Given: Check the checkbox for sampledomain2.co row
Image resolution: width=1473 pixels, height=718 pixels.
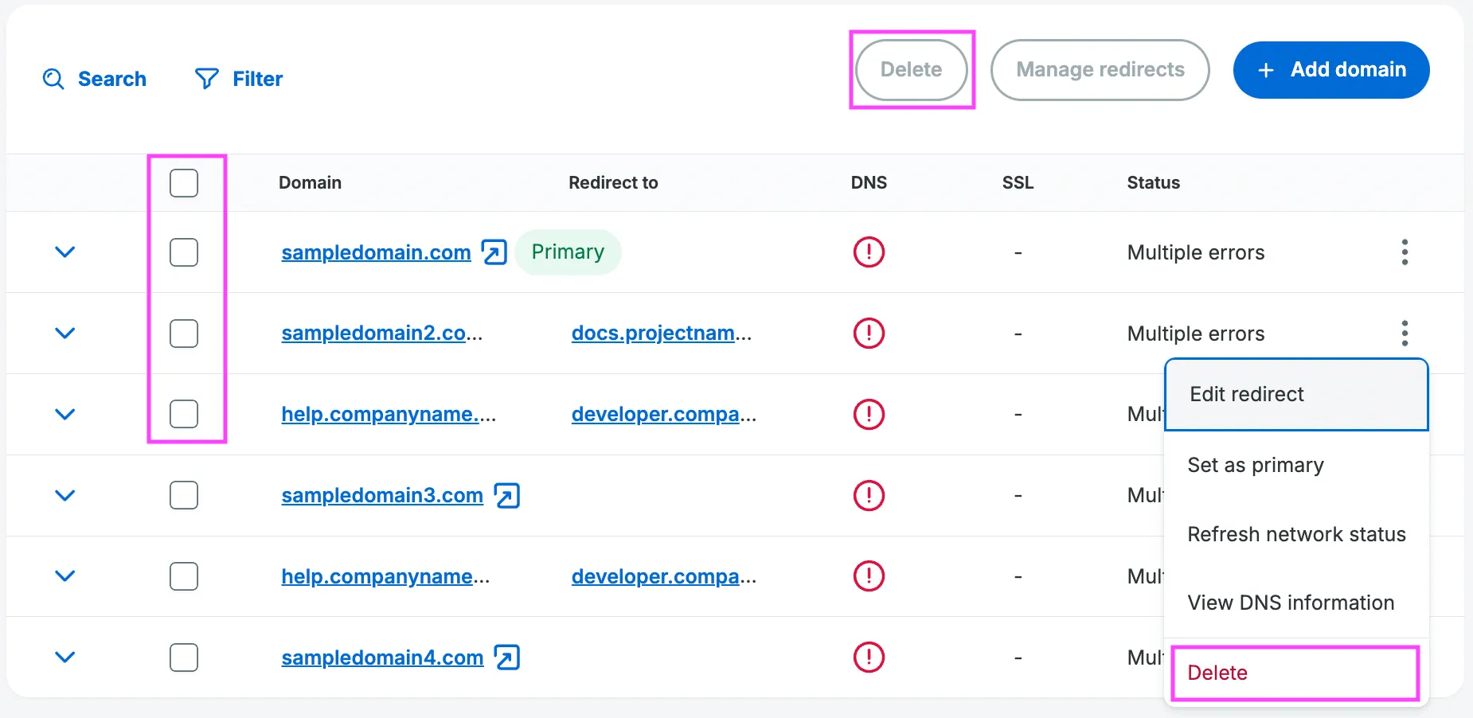Looking at the screenshot, I should click(x=183, y=334).
